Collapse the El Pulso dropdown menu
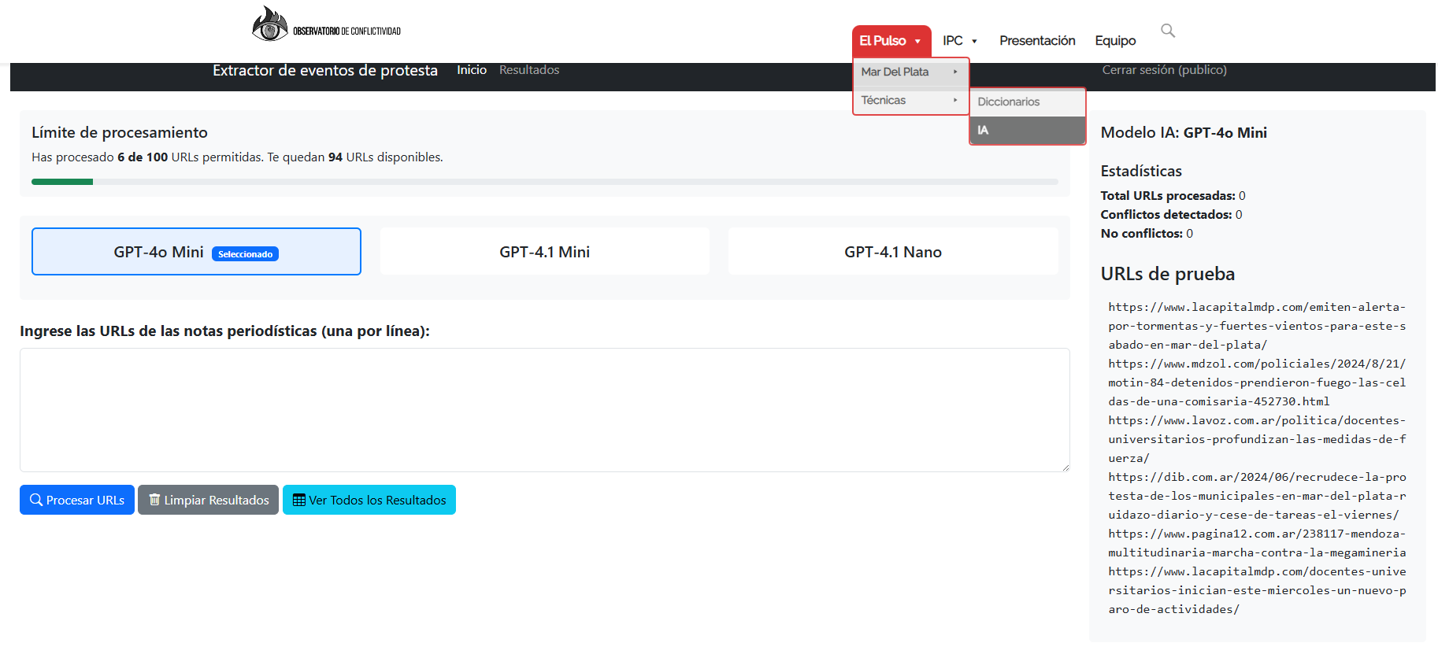This screenshot has width=1438, height=654. pyautogui.click(x=891, y=41)
